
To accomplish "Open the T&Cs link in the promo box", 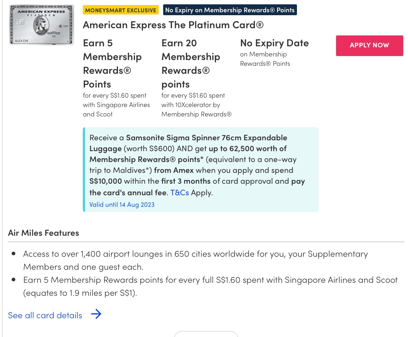I will (179, 193).
